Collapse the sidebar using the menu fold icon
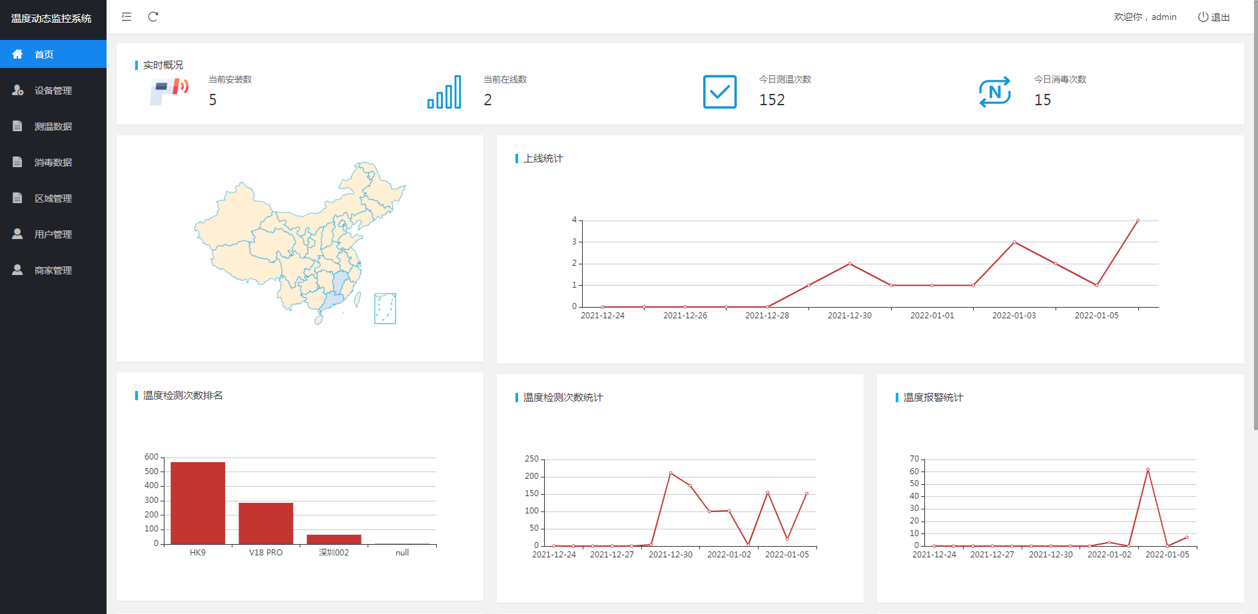This screenshot has width=1258, height=614. pos(127,17)
